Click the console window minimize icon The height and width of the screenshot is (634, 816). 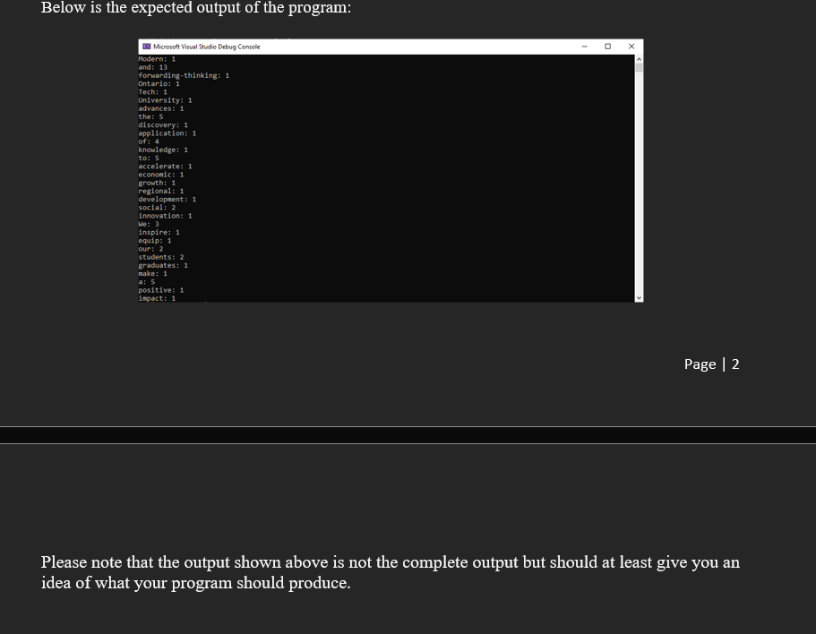583,45
